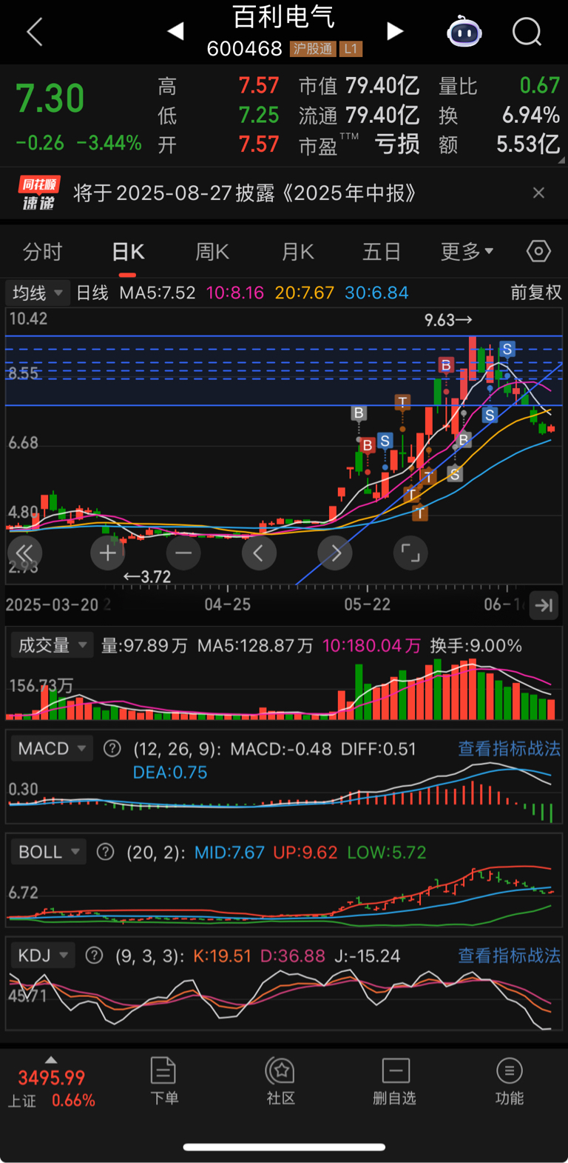Go to next stock with right triangle
The height and width of the screenshot is (1163, 568).
395,31
